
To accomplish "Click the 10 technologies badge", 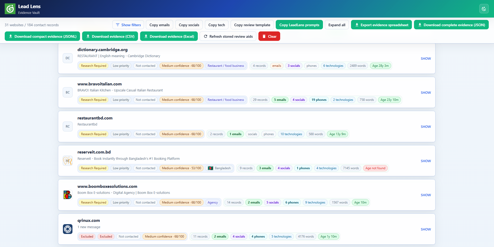I will (291, 134).
